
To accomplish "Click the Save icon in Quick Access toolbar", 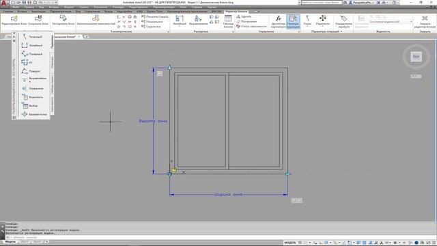I will tap(24, 3).
